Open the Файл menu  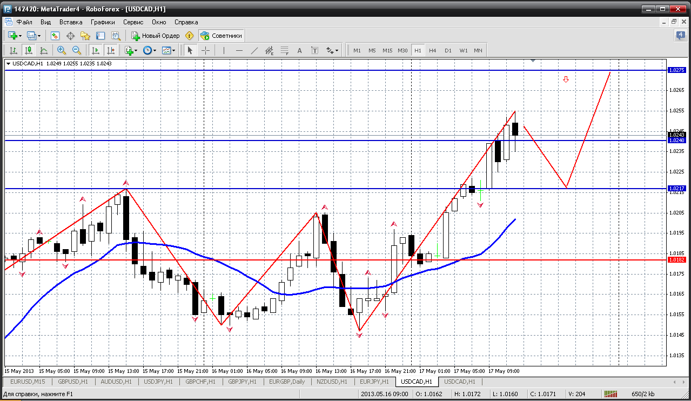click(24, 22)
